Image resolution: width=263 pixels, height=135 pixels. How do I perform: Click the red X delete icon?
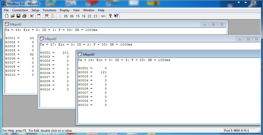32,16
